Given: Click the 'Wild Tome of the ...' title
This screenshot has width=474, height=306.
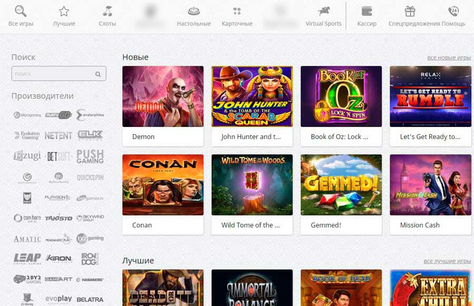Looking at the screenshot, I should pos(250,225).
